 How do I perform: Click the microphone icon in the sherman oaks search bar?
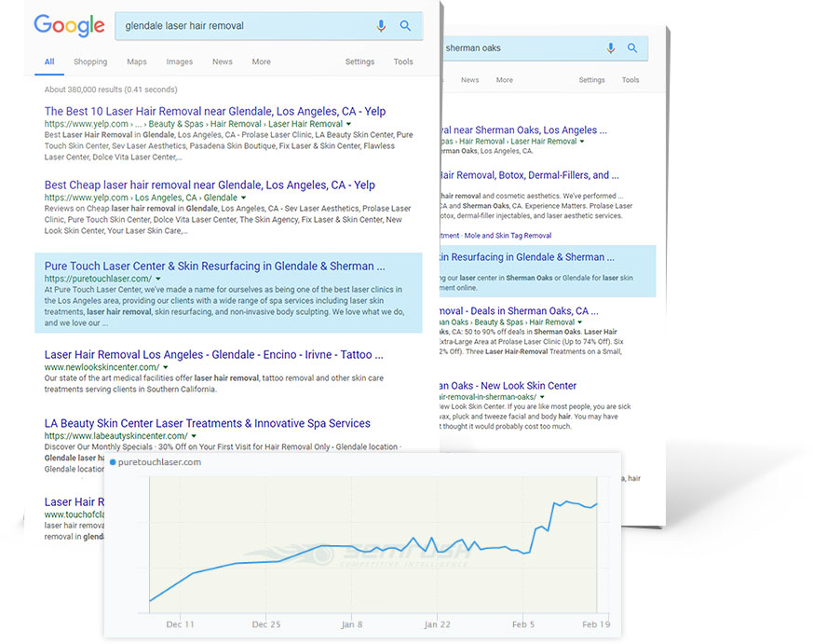pyautogui.click(x=610, y=48)
